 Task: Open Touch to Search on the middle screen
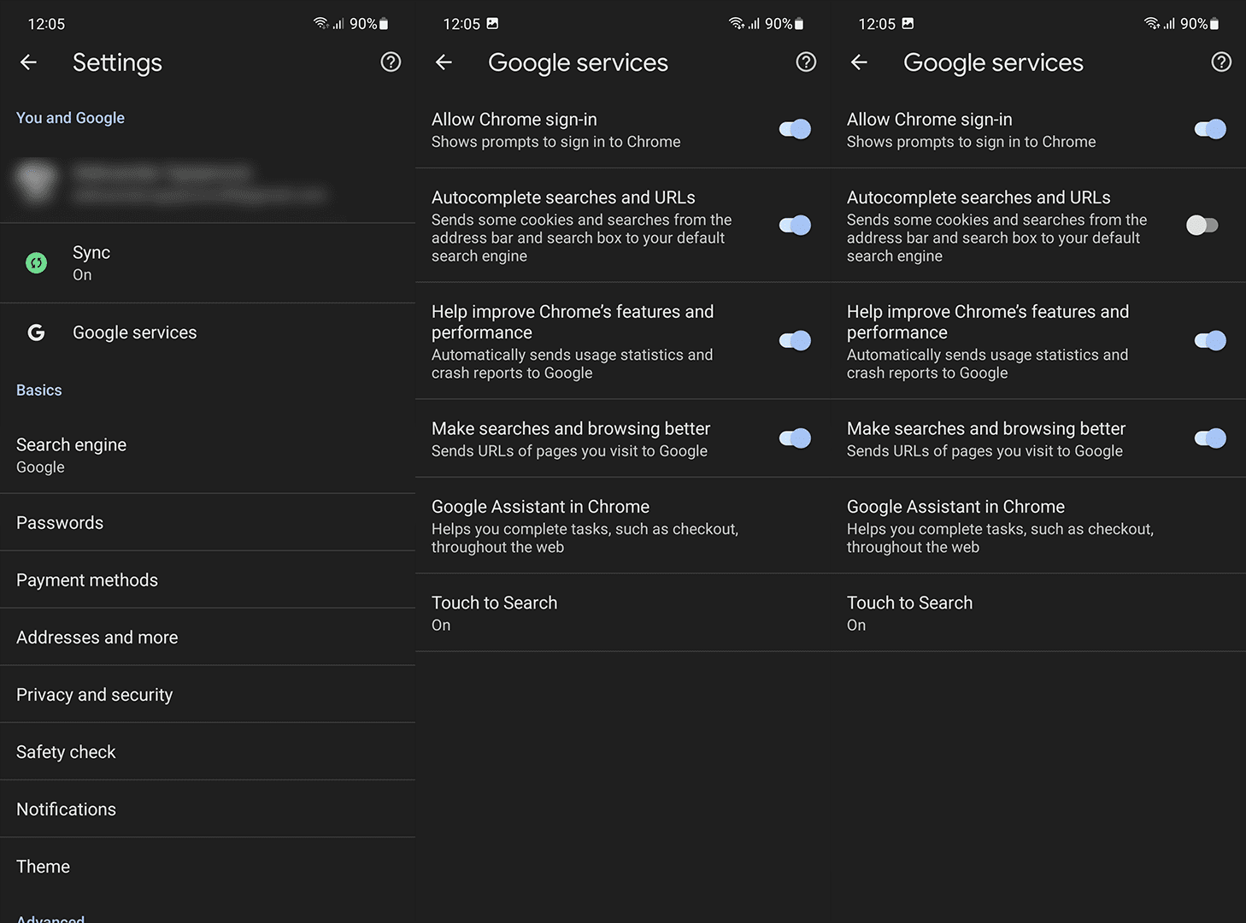pyautogui.click(x=623, y=613)
